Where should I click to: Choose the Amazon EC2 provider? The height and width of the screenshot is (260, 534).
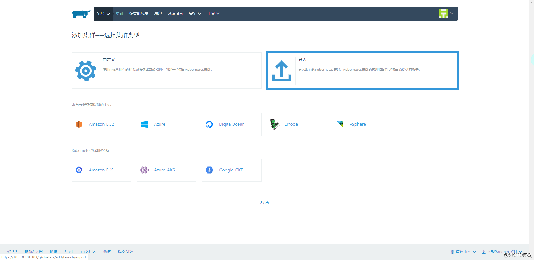(x=102, y=124)
